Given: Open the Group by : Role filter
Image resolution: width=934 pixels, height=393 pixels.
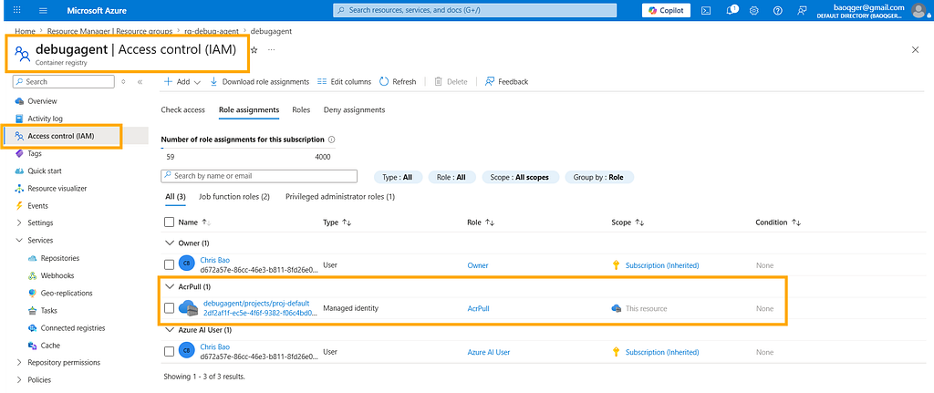Looking at the screenshot, I should 599,177.
